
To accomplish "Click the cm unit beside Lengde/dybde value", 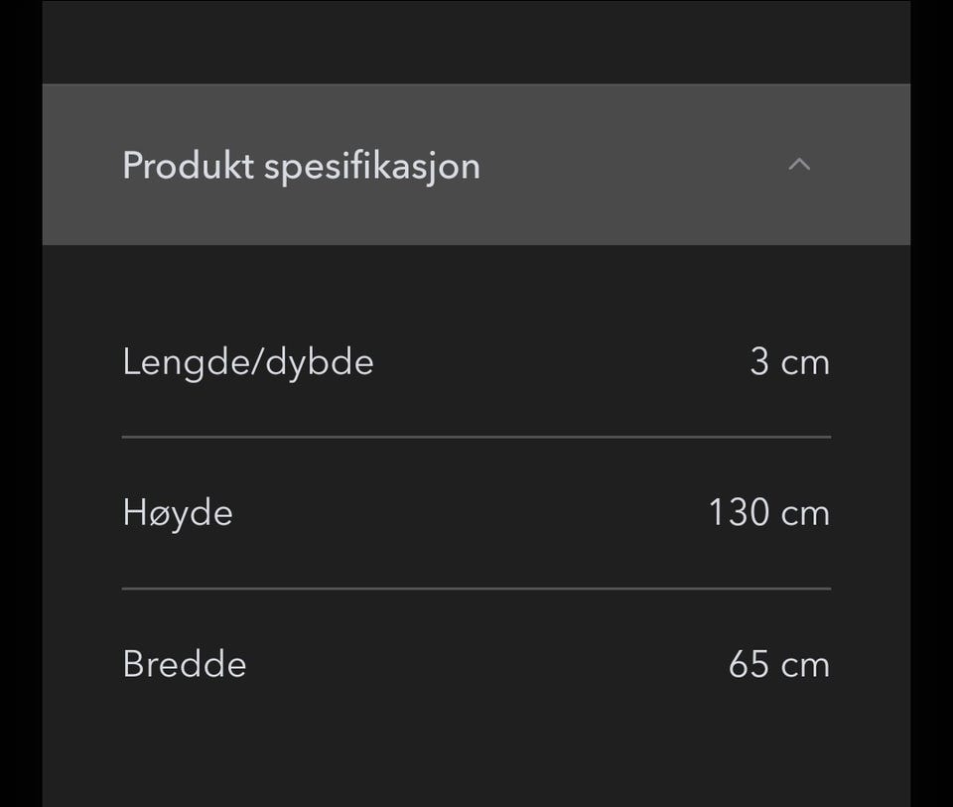I will [x=805, y=363].
